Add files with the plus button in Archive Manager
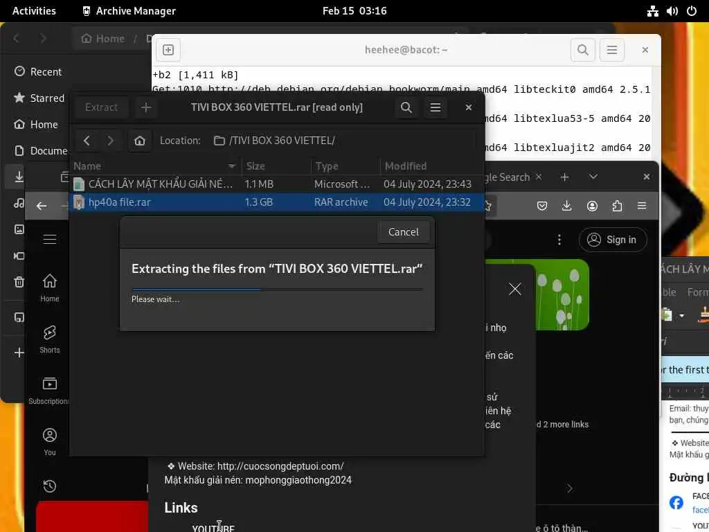This screenshot has height=532, width=709. coord(146,107)
